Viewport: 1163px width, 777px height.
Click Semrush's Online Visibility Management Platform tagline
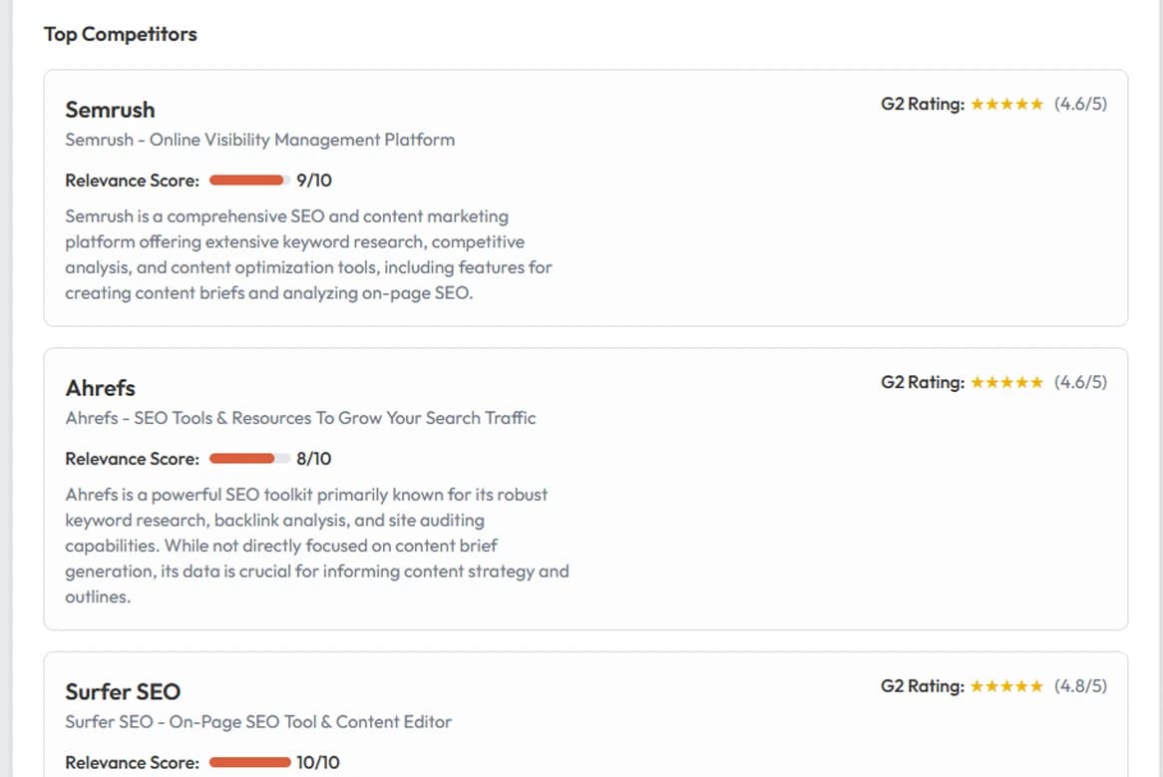click(x=259, y=140)
